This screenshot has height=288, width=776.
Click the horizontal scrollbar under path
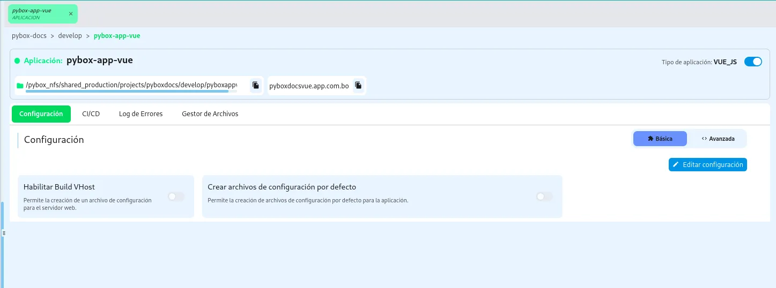[x=127, y=91]
